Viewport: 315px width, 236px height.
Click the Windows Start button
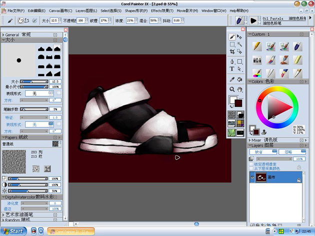click(x=13, y=232)
